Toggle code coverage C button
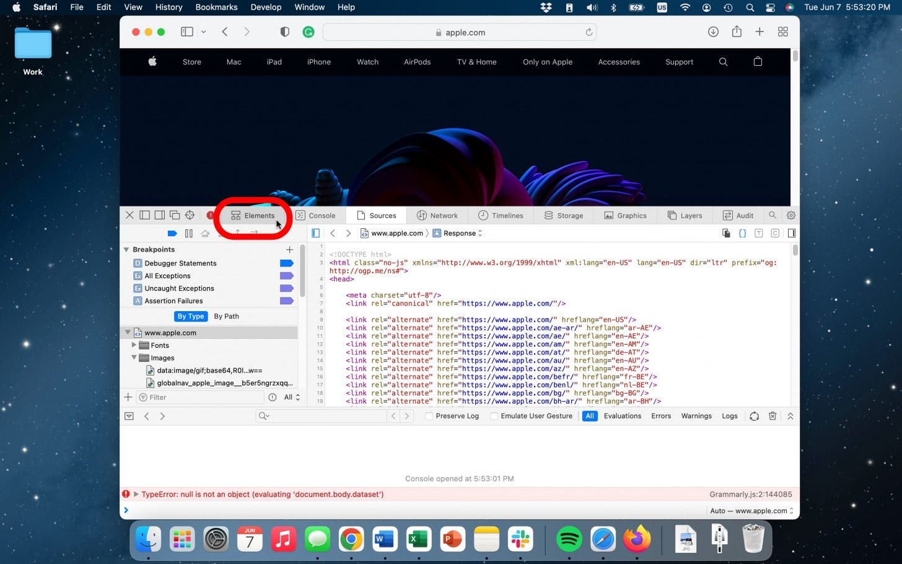The image size is (902, 564). coord(775,233)
